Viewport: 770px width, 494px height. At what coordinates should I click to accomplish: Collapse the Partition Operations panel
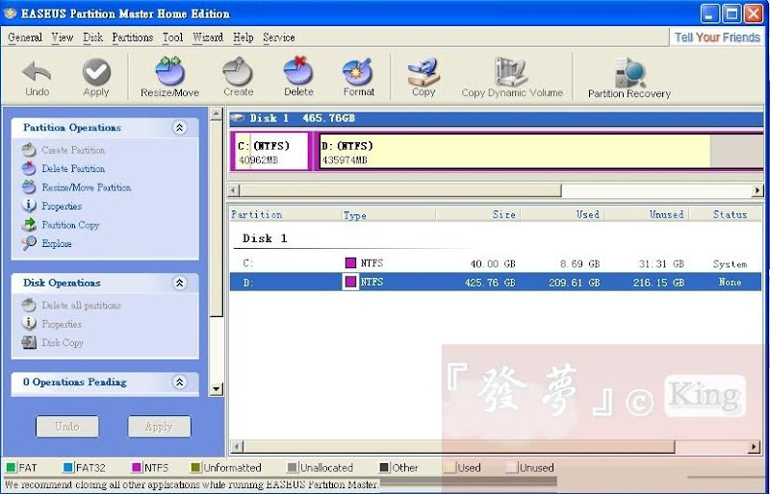tap(180, 128)
